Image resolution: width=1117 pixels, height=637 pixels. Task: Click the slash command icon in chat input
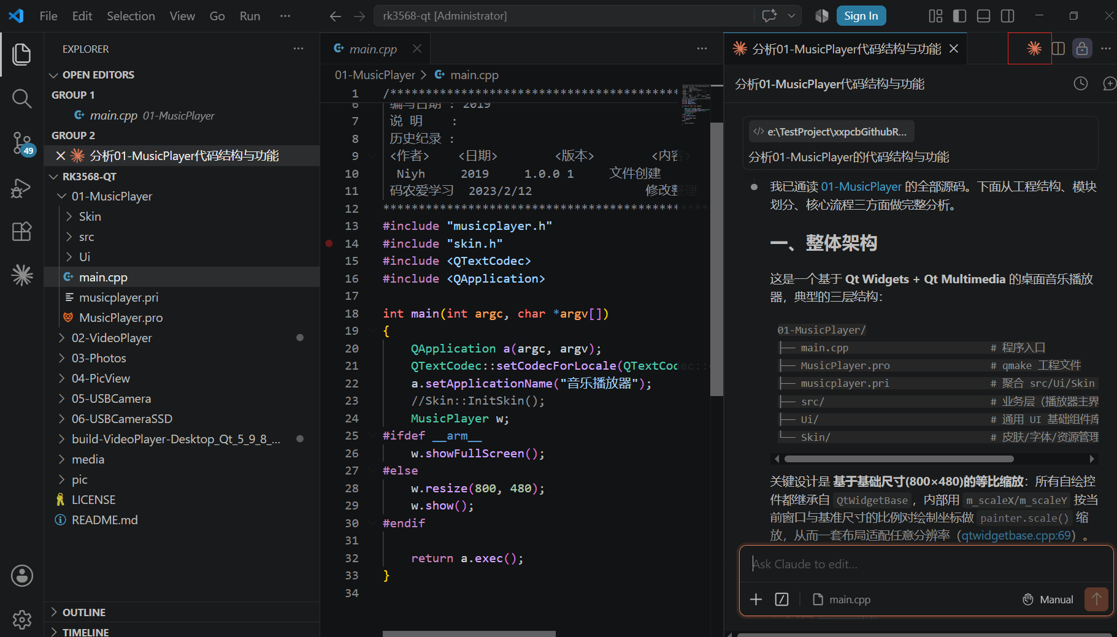[781, 600]
